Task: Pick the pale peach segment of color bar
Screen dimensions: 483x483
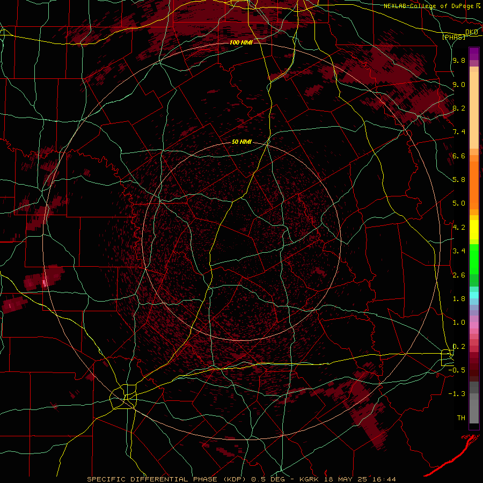Action: (474, 110)
